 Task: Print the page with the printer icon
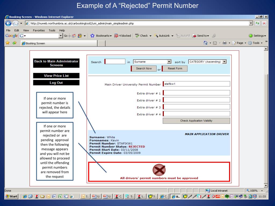225,43
